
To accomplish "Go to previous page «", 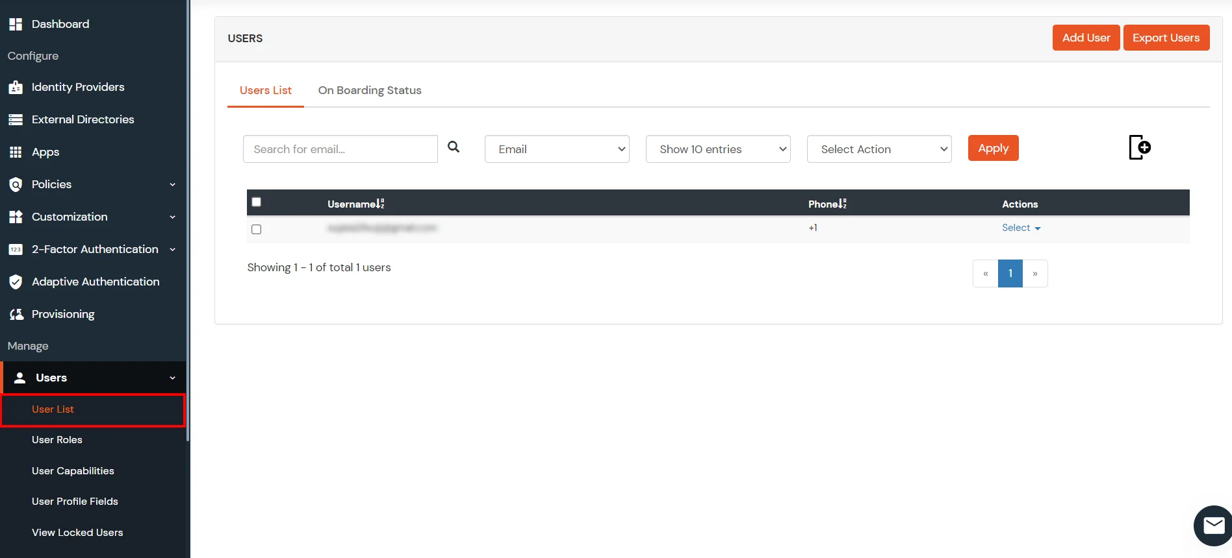I will pyautogui.click(x=986, y=273).
